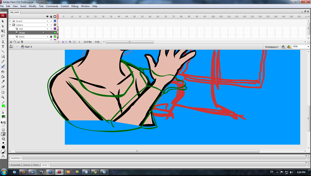Expand the Guard layer folder
The height and width of the screenshot is (176, 311).
pos(10,21)
